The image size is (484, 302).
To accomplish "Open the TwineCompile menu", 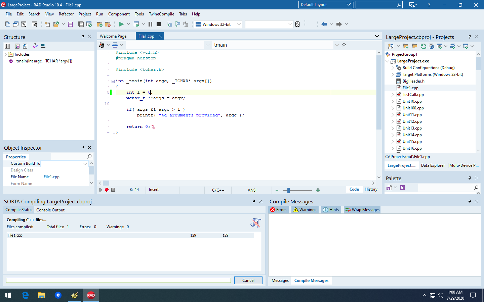I will pyautogui.click(x=162, y=14).
